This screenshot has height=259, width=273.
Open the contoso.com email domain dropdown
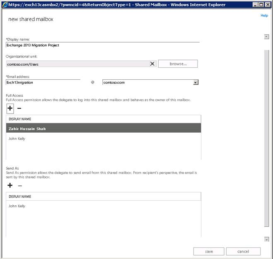196,82
